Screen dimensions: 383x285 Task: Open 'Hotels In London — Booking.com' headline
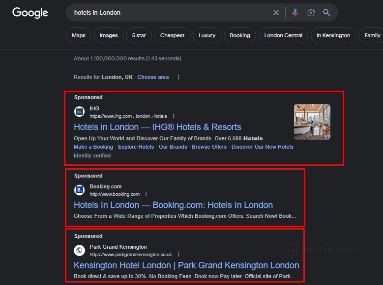point(173,205)
